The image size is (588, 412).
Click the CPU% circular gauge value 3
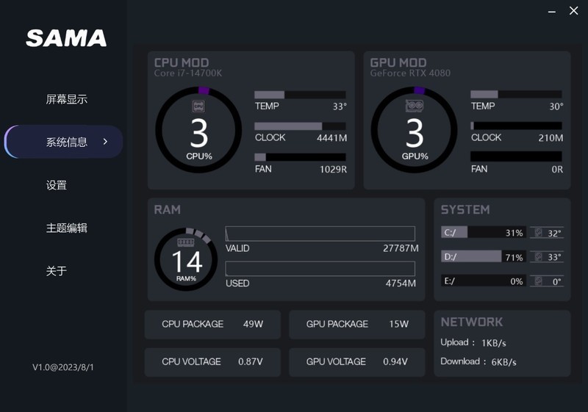pos(198,134)
